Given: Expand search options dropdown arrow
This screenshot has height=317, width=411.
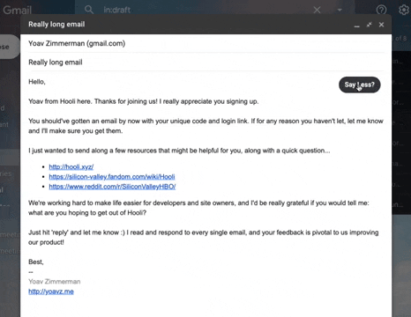Looking at the screenshot, I should (340, 10).
